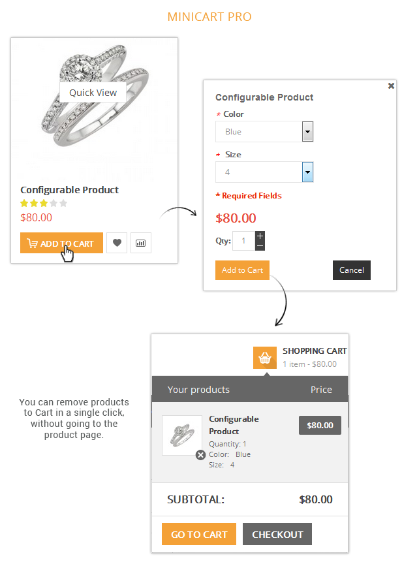Click the star rating row
This screenshot has height=564, width=402.
click(x=44, y=204)
